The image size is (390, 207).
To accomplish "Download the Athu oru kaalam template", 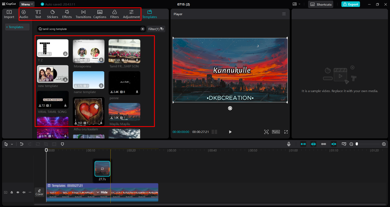I will (101, 123).
